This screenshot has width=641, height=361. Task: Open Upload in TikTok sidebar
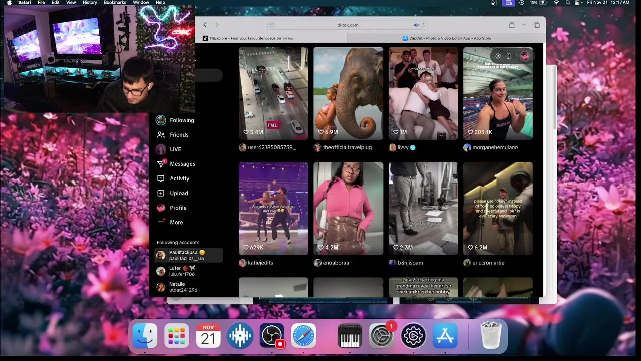point(173,193)
